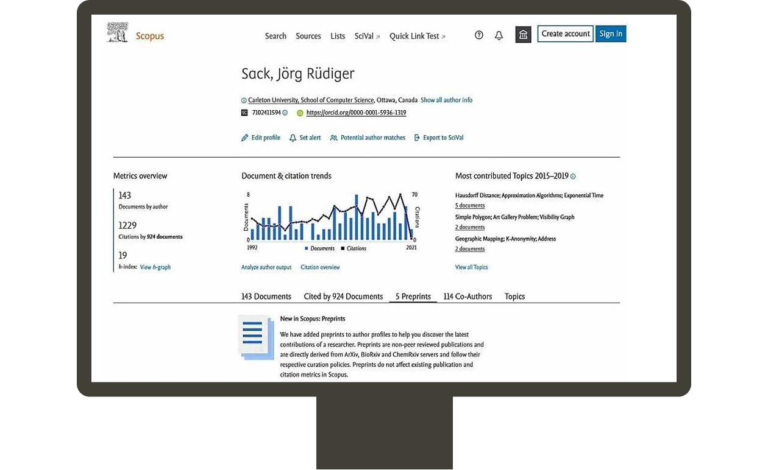Open the Cited by 924 Documents tab
This screenshot has height=470, width=768.
point(343,296)
